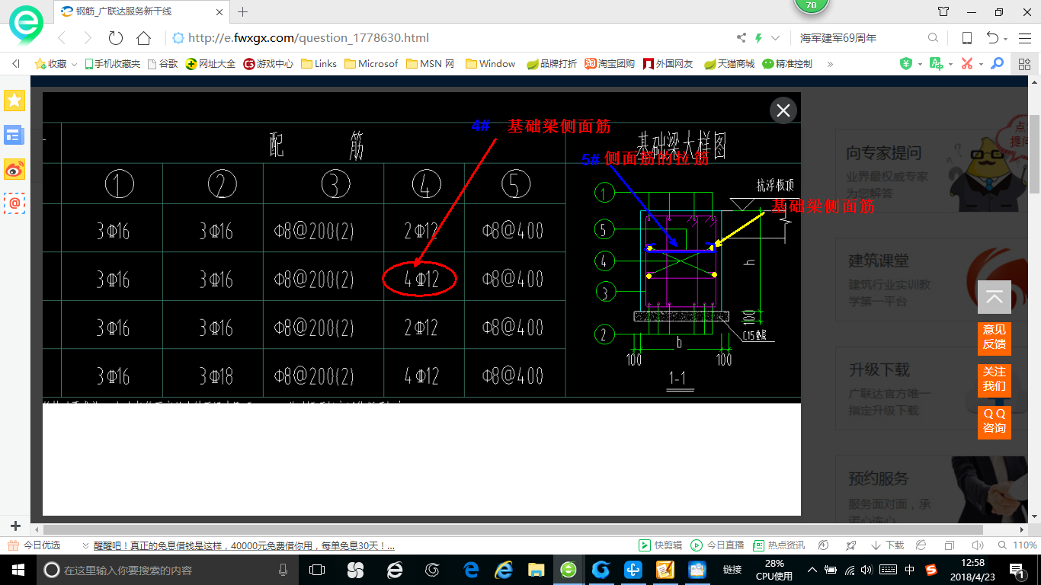Open the 天猫商城 bookmark

tap(729, 64)
